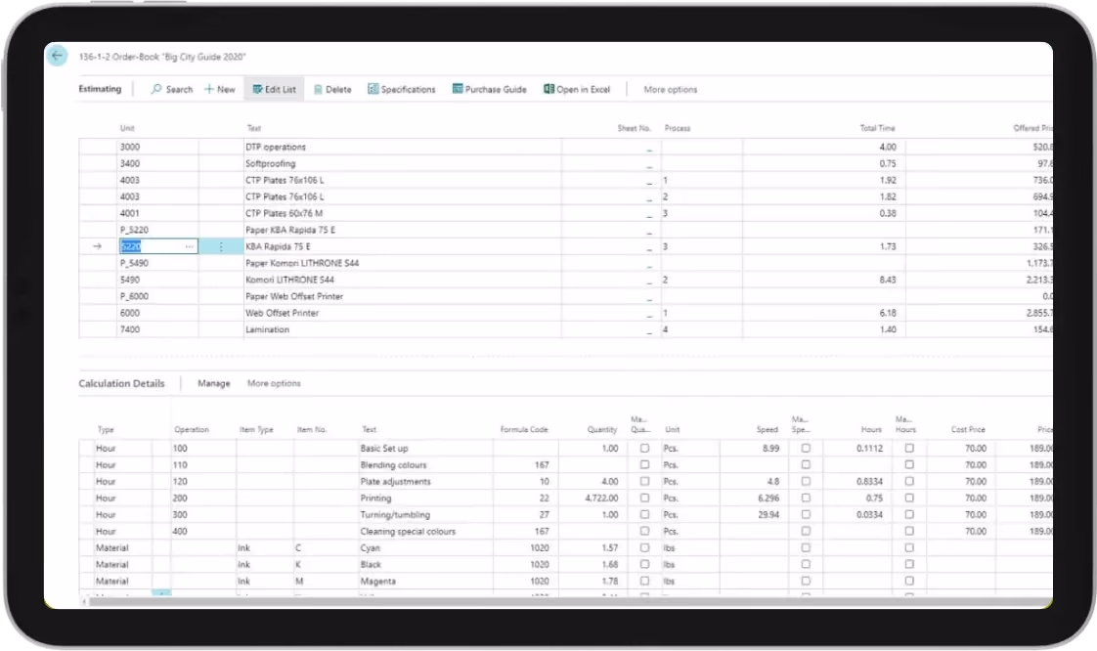The image size is (1097, 651).
Task: Click the New plus icon
Action: pos(208,90)
